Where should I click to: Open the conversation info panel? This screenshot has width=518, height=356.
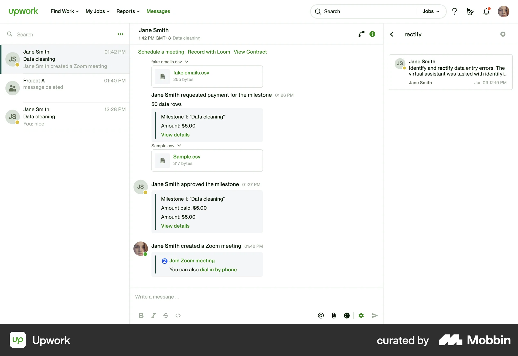(x=372, y=34)
